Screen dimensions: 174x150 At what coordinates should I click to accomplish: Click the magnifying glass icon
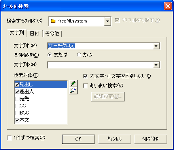[73, 91]
